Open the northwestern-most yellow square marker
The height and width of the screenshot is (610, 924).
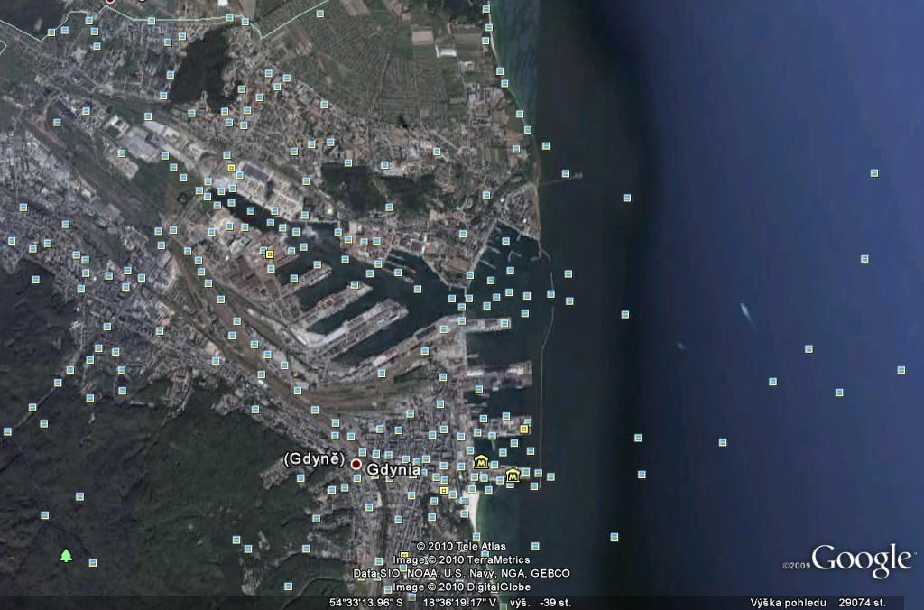coord(231,168)
